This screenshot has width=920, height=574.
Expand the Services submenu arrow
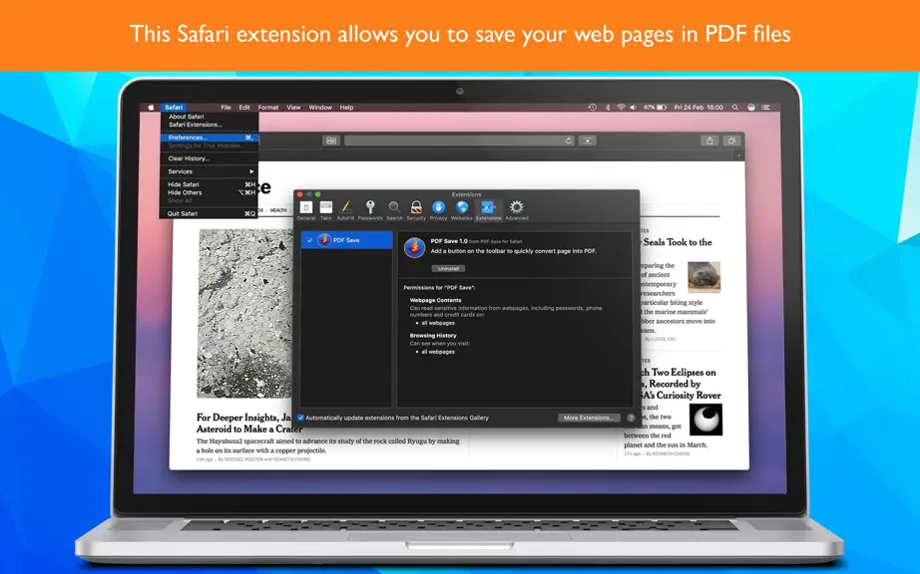pos(251,171)
